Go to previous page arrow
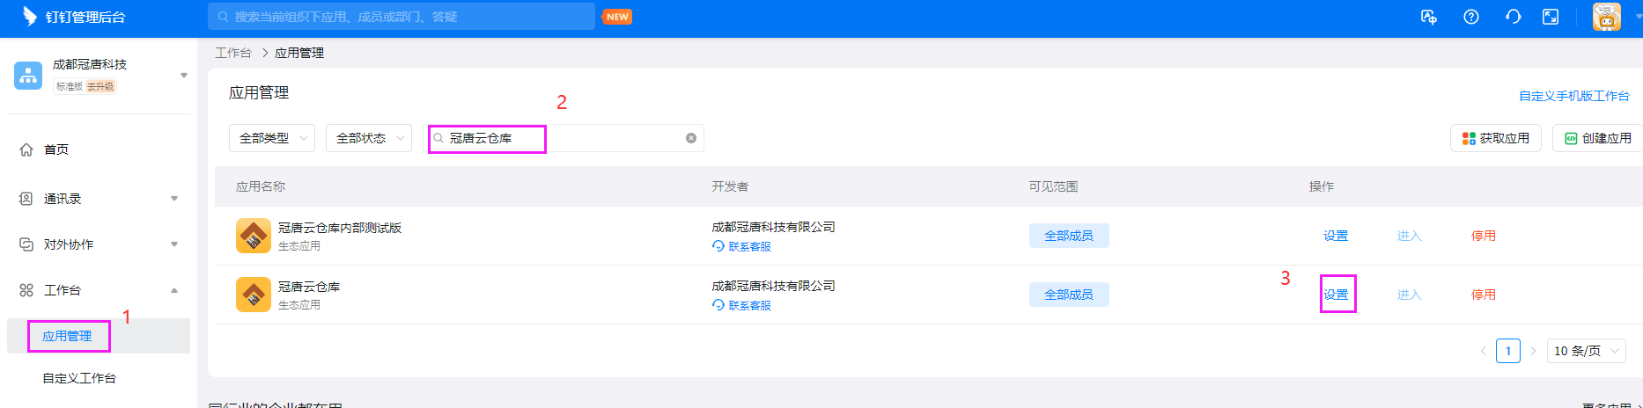This screenshot has width=1643, height=408. click(1483, 351)
